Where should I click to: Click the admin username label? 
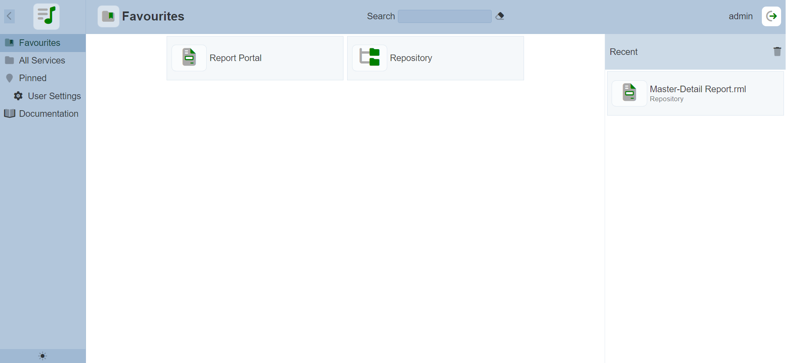click(x=740, y=16)
